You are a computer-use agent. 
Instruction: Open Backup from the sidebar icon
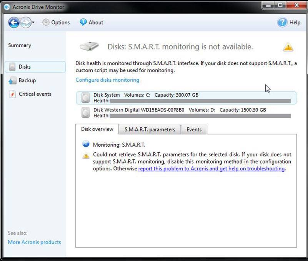(12, 80)
